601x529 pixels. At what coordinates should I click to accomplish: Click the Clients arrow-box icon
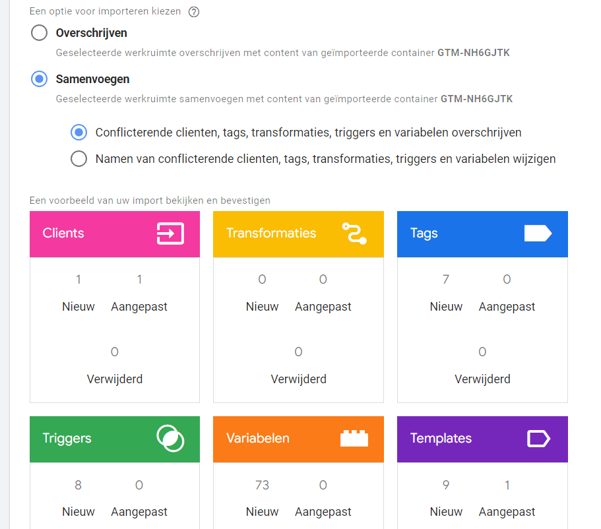click(x=170, y=233)
